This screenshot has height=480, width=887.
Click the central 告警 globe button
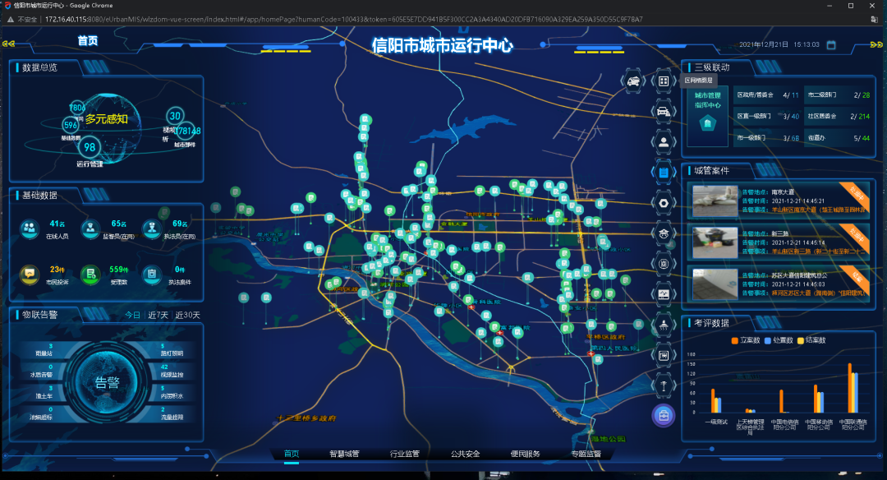click(106, 382)
